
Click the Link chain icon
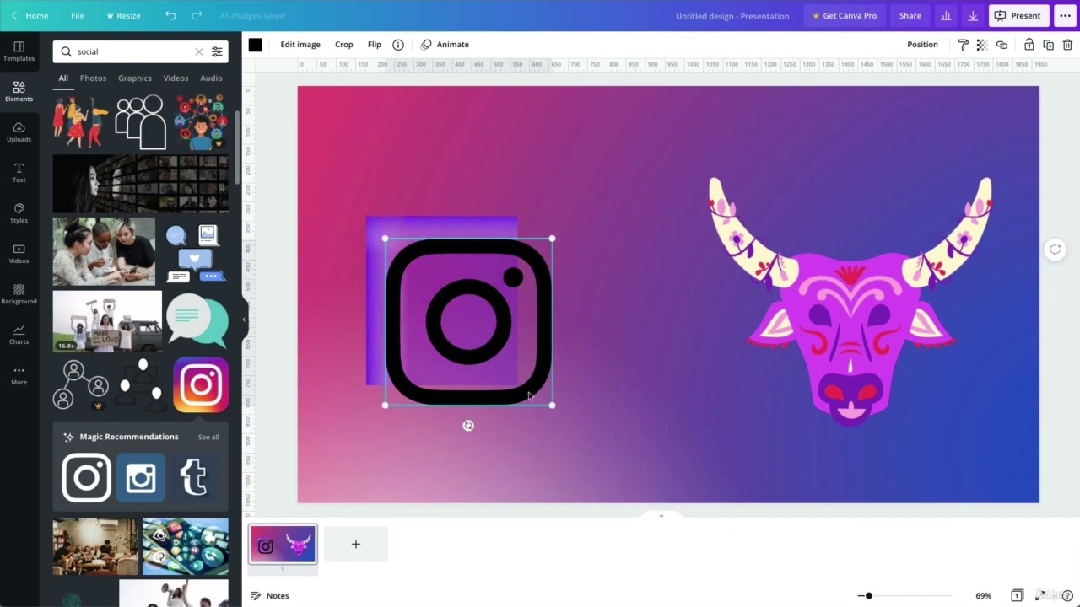1002,45
